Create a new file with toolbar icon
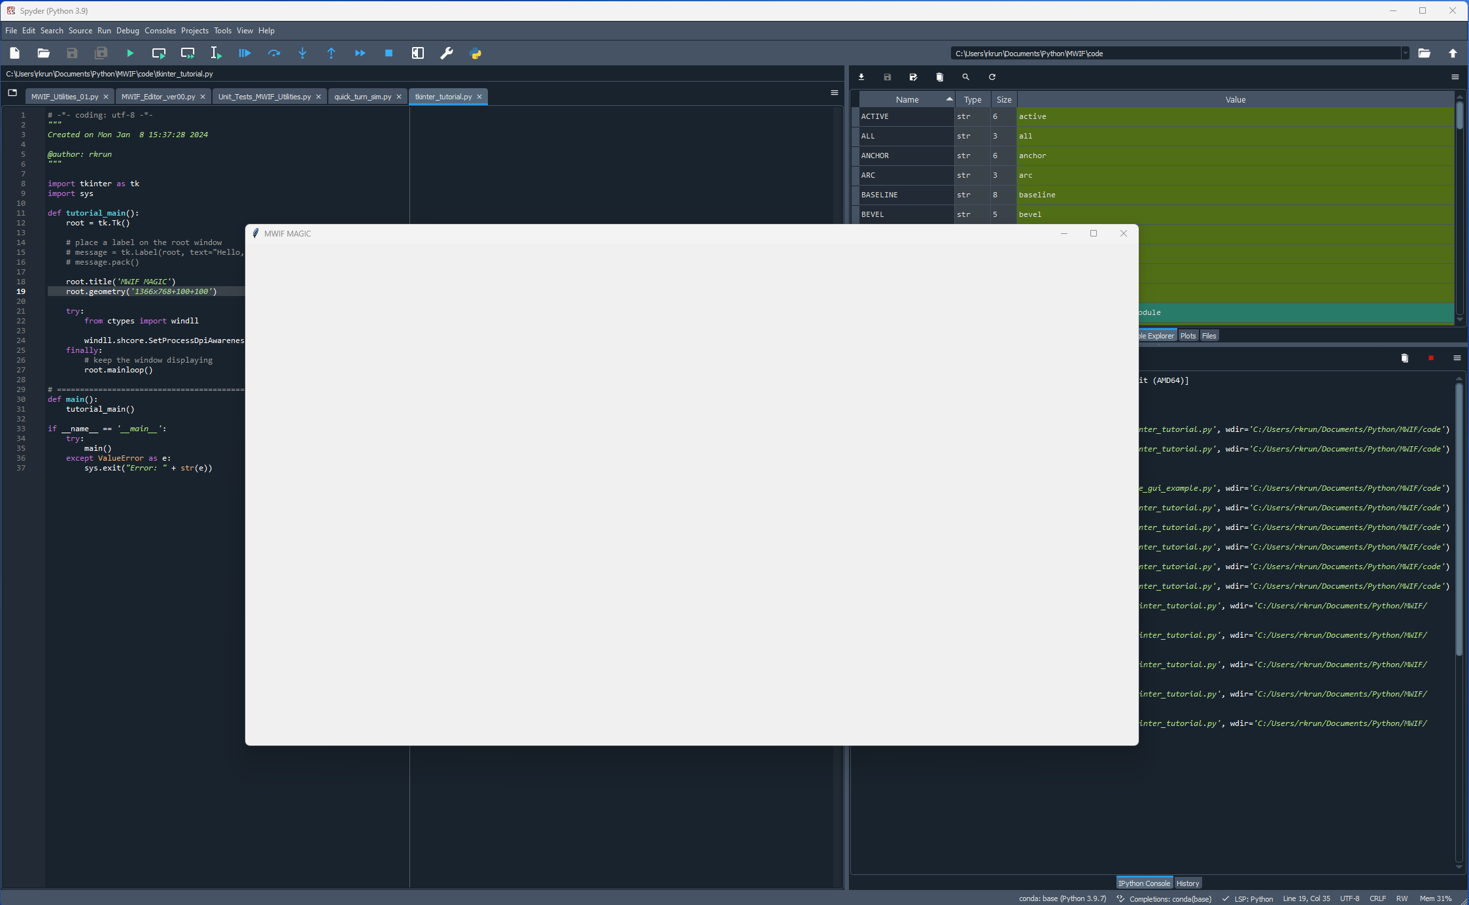This screenshot has height=905, width=1469. pos(14,53)
